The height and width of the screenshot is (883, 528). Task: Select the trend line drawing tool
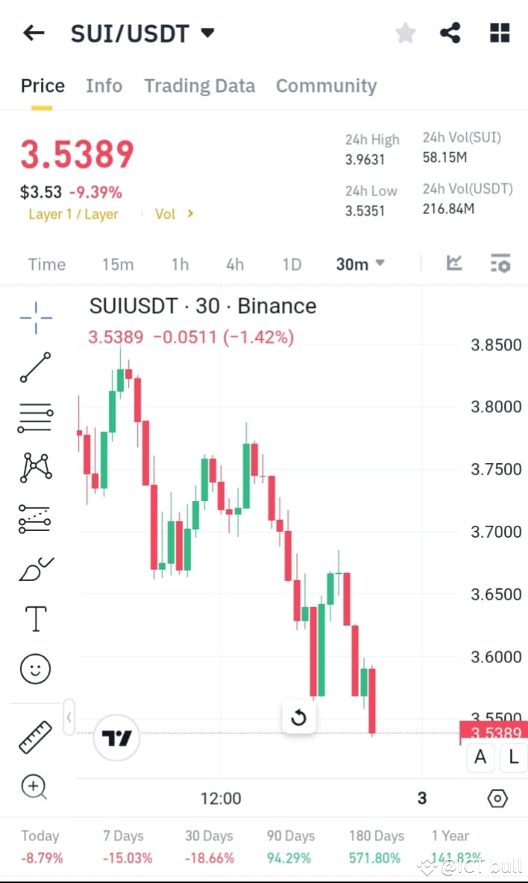(35, 368)
